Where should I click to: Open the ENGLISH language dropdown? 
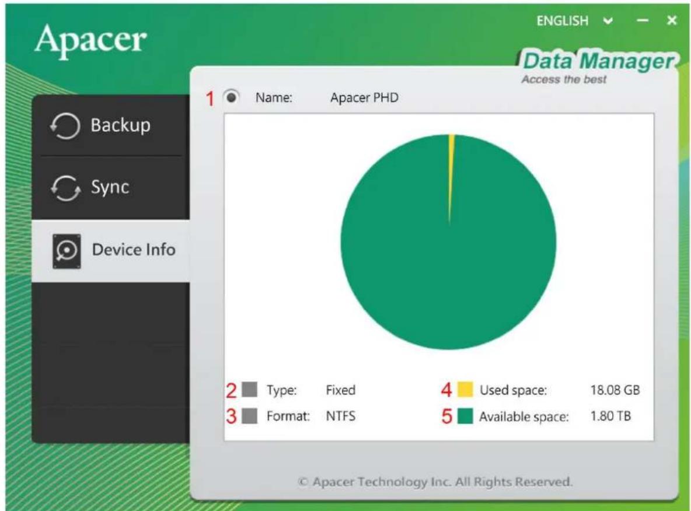point(574,20)
